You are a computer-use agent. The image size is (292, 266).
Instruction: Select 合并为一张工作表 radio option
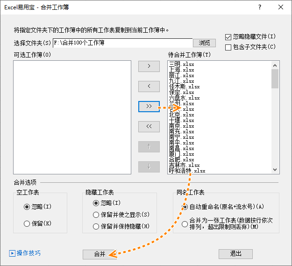pyautogui.click(x=185, y=224)
